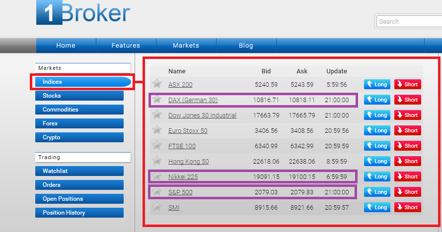Click the 1Broker logo

click(83, 12)
